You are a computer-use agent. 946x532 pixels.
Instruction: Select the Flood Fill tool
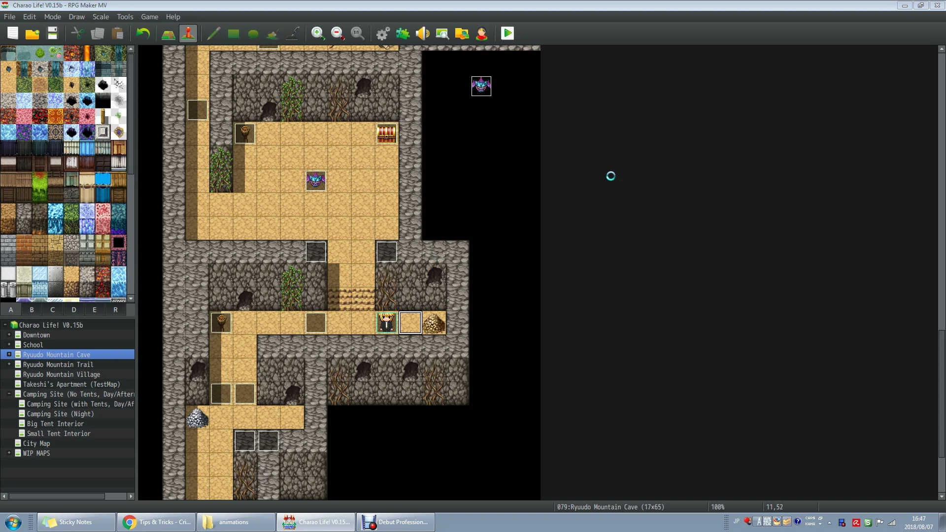(273, 33)
